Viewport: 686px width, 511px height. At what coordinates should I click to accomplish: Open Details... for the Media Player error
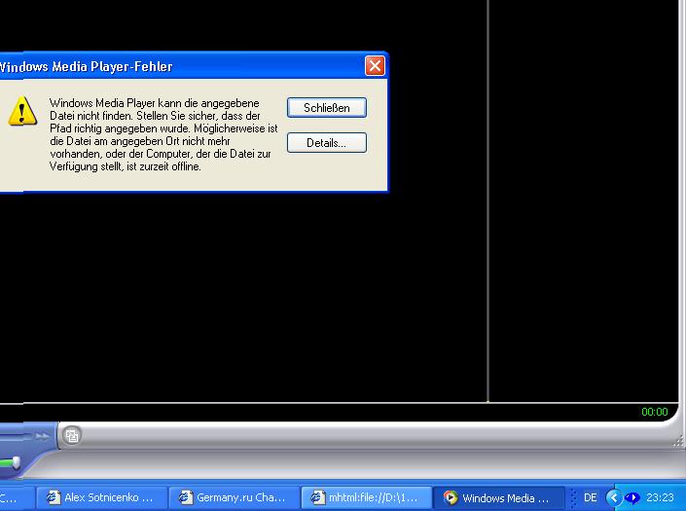pyautogui.click(x=326, y=143)
